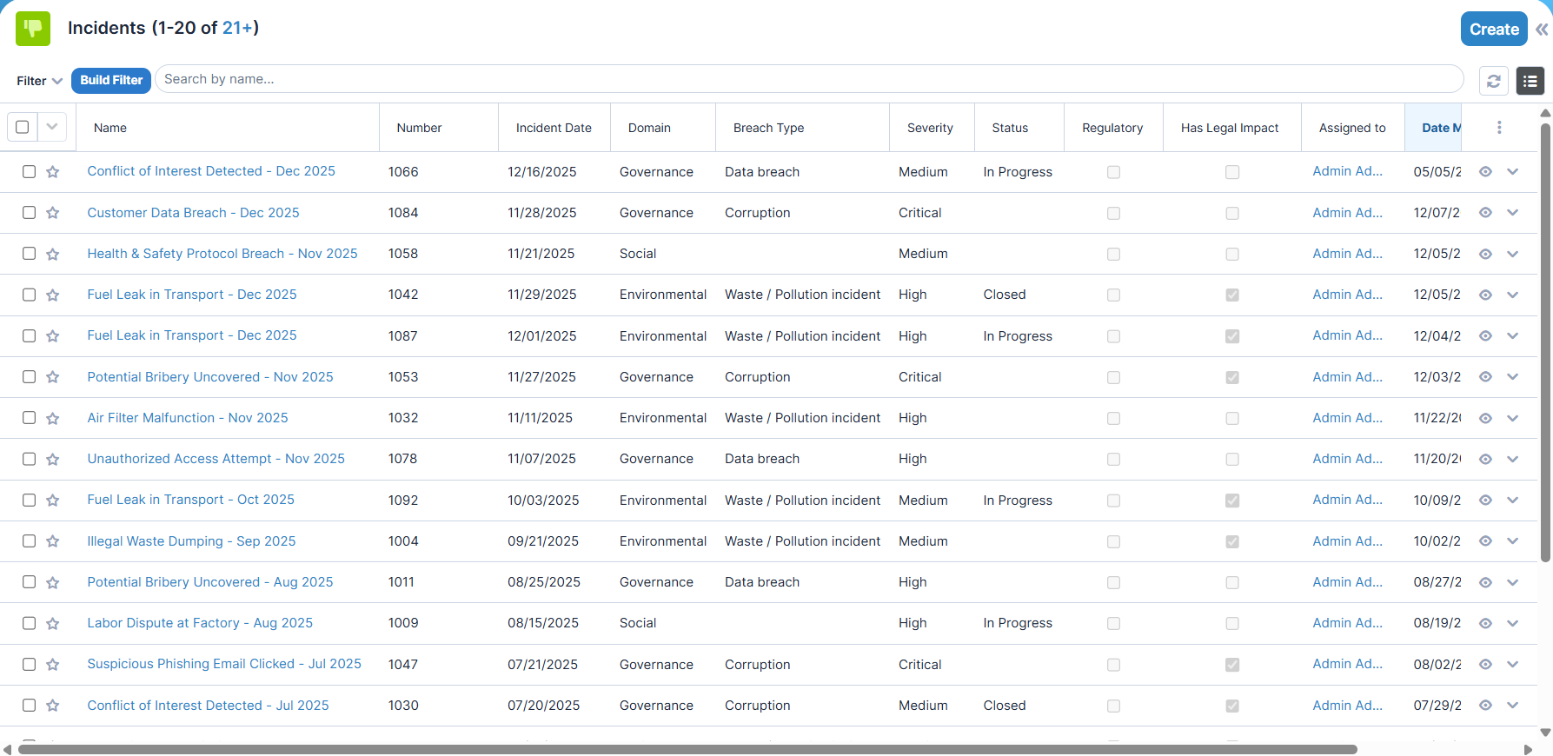Viewport: 1553px width, 756px height.
Task: Select the Illegal Waste Dumping row checkbox
Action: 29,541
